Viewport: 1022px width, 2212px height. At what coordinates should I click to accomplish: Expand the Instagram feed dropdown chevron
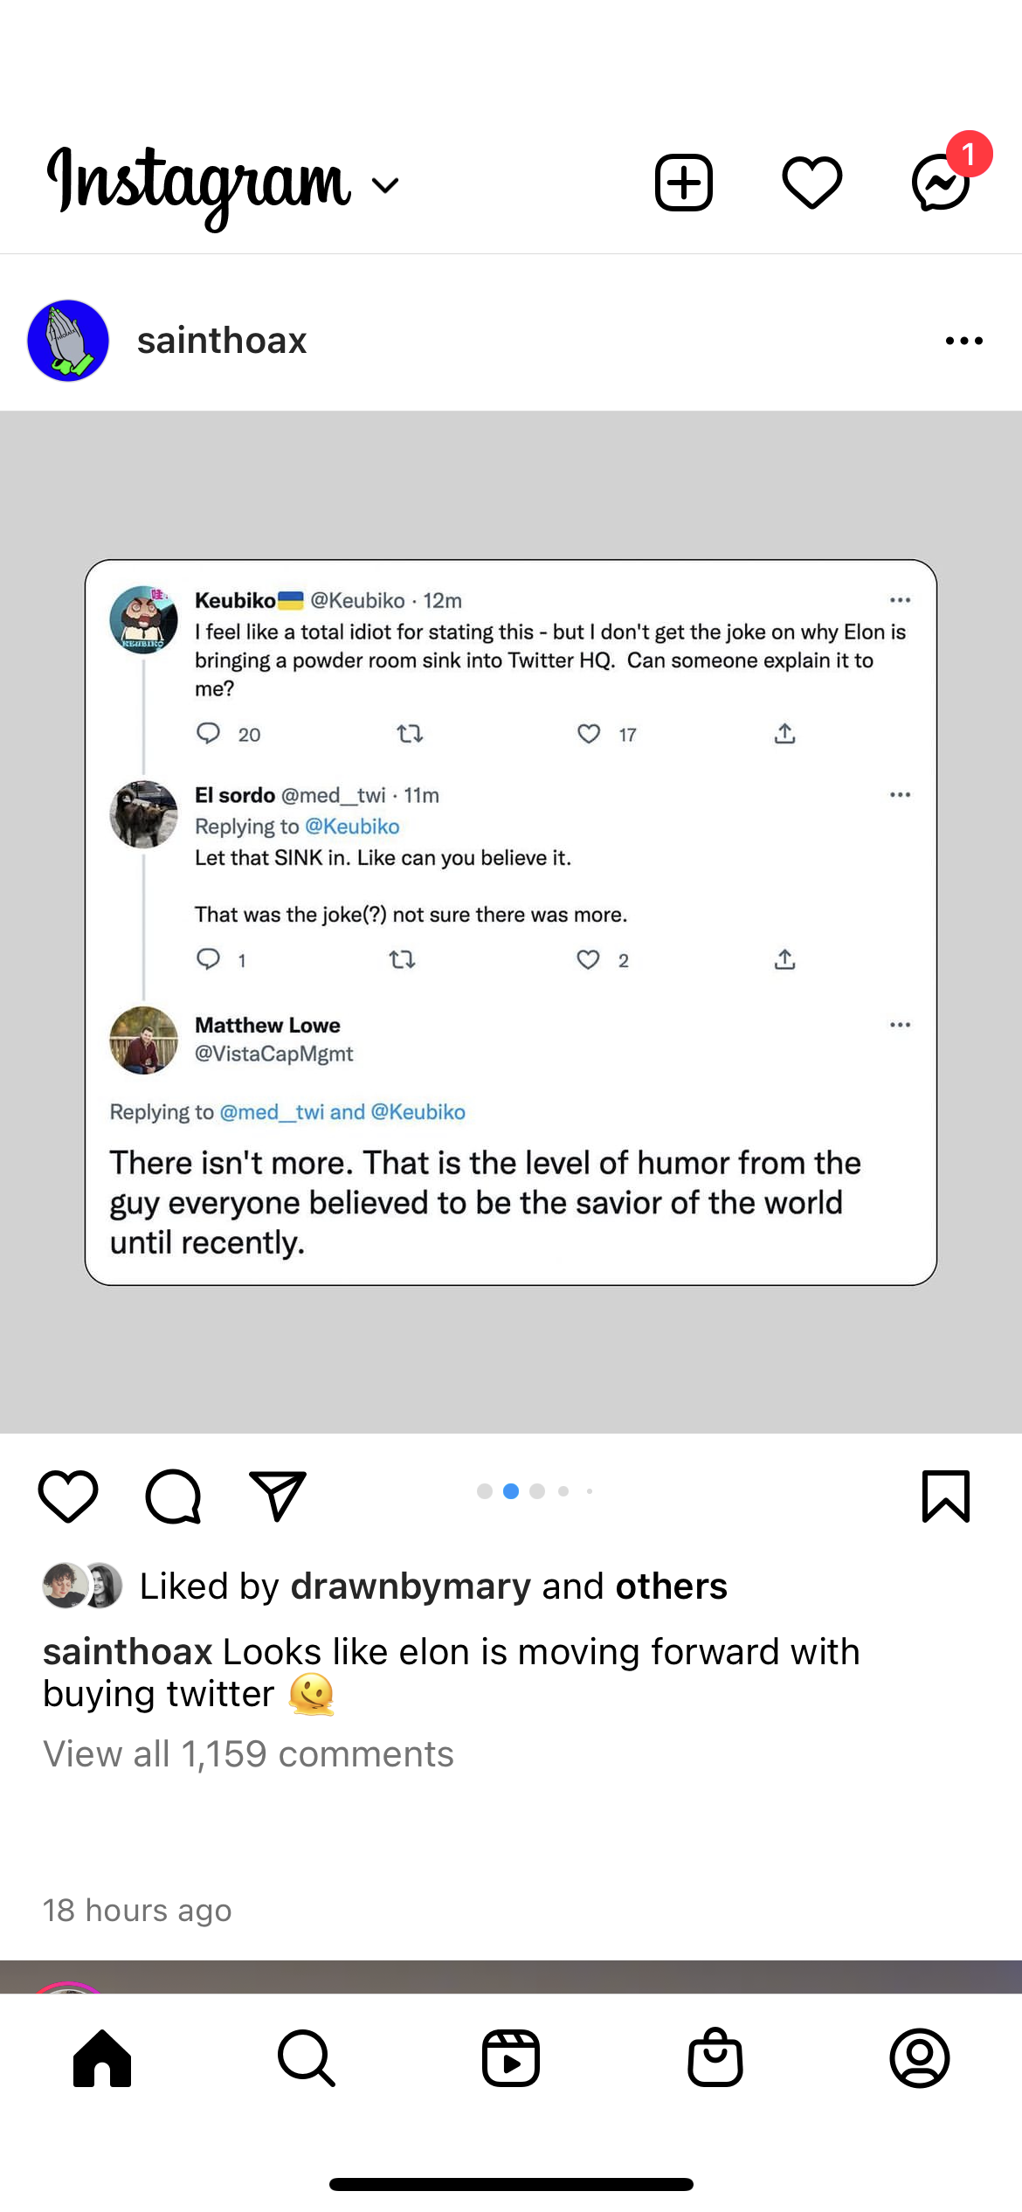[x=385, y=184]
